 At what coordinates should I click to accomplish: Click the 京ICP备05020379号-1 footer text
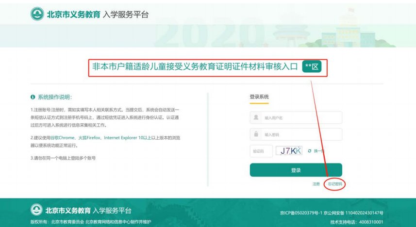[301, 212]
